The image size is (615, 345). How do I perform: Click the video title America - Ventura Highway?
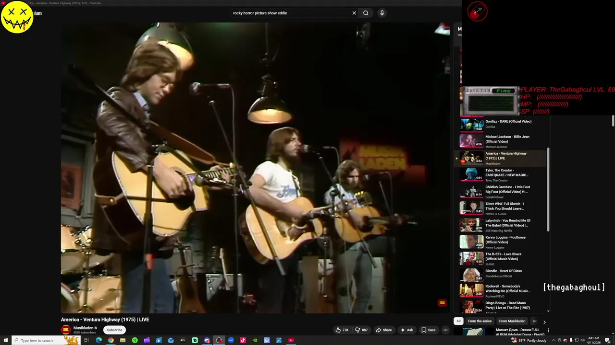pyautogui.click(x=105, y=320)
